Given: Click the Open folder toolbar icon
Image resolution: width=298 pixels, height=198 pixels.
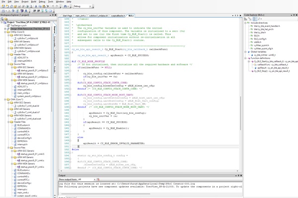Looking at the screenshot, I should coord(15,6).
